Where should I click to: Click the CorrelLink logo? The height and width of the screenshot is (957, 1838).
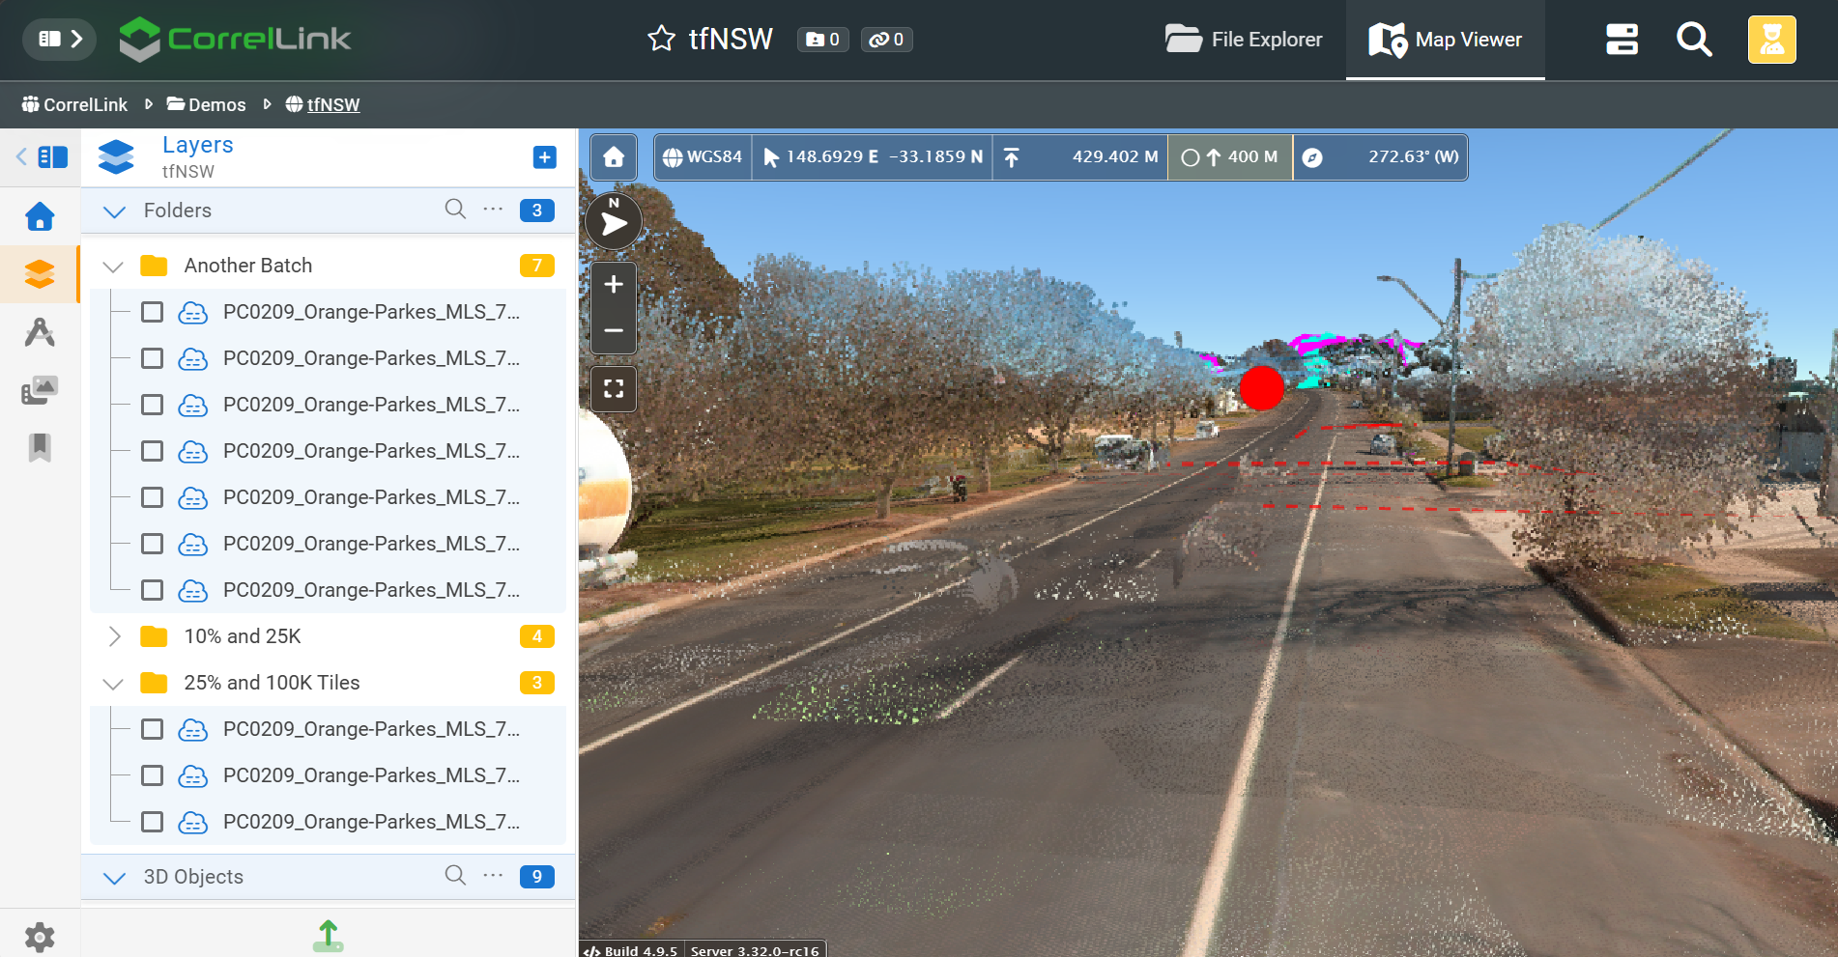pos(235,40)
